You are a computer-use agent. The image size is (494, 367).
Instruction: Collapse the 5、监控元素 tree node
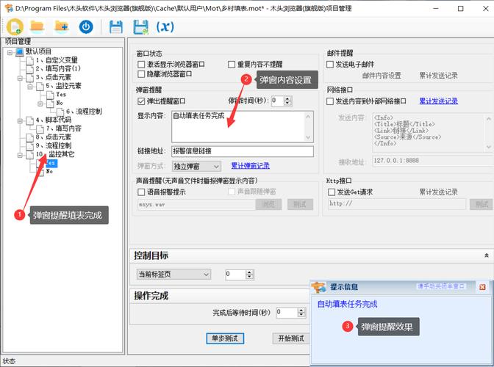30,86
